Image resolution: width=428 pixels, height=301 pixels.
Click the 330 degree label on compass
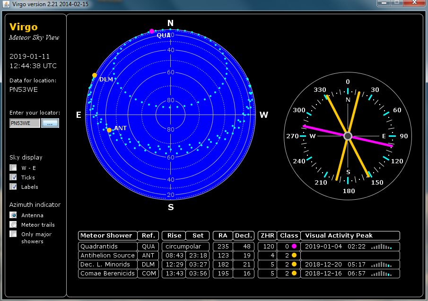[x=320, y=89]
